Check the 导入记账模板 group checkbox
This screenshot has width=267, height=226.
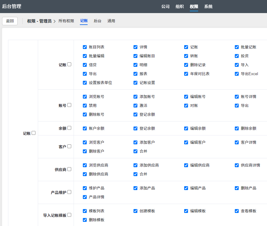tap(69, 215)
